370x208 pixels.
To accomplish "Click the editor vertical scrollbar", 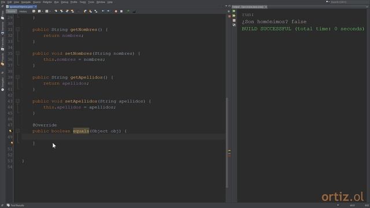I will point(227,143).
